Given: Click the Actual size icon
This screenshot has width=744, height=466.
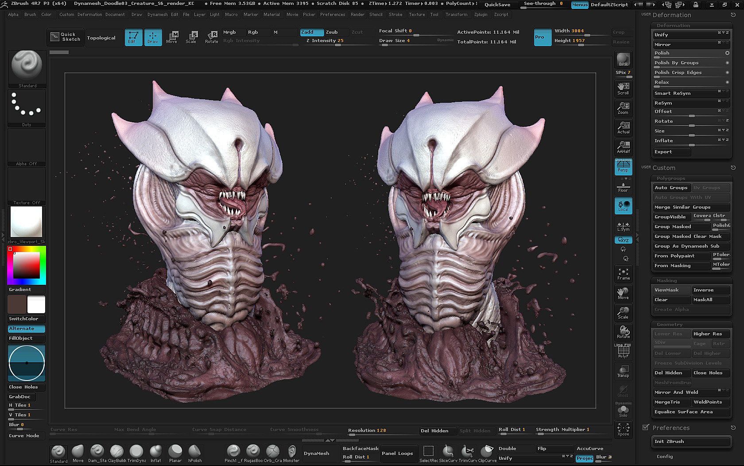Looking at the screenshot, I should 623,127.
